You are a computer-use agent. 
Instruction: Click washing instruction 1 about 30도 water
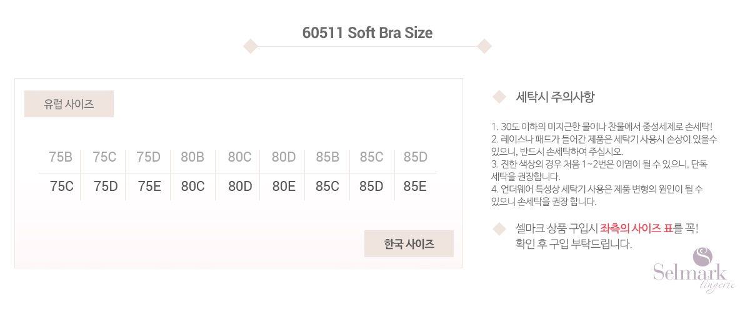602,127
